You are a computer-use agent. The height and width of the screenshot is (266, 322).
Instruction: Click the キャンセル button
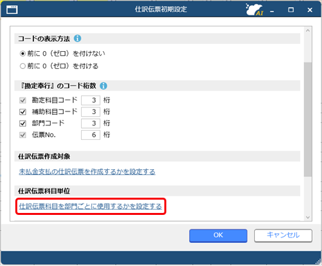coord(283,235)
